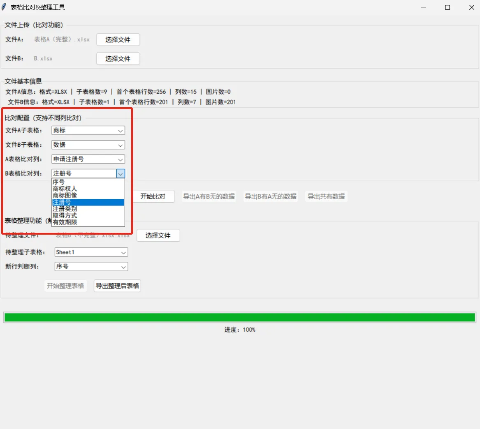The width and height of the screenshot is (480, 429).
Task: Choose 注册类别 from the dropdown list
Action: [x=88, y=209]
